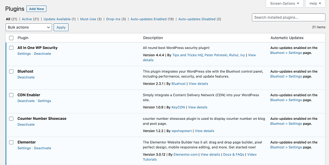Open the Bulk actions dropdown
Screen dimensions: 329x165
click(29, 27)
